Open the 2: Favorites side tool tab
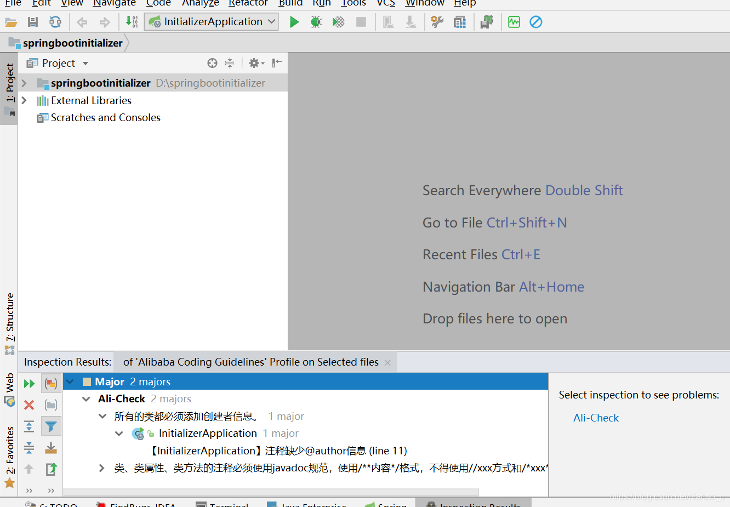The image size is (730, 507). (9, 457)
